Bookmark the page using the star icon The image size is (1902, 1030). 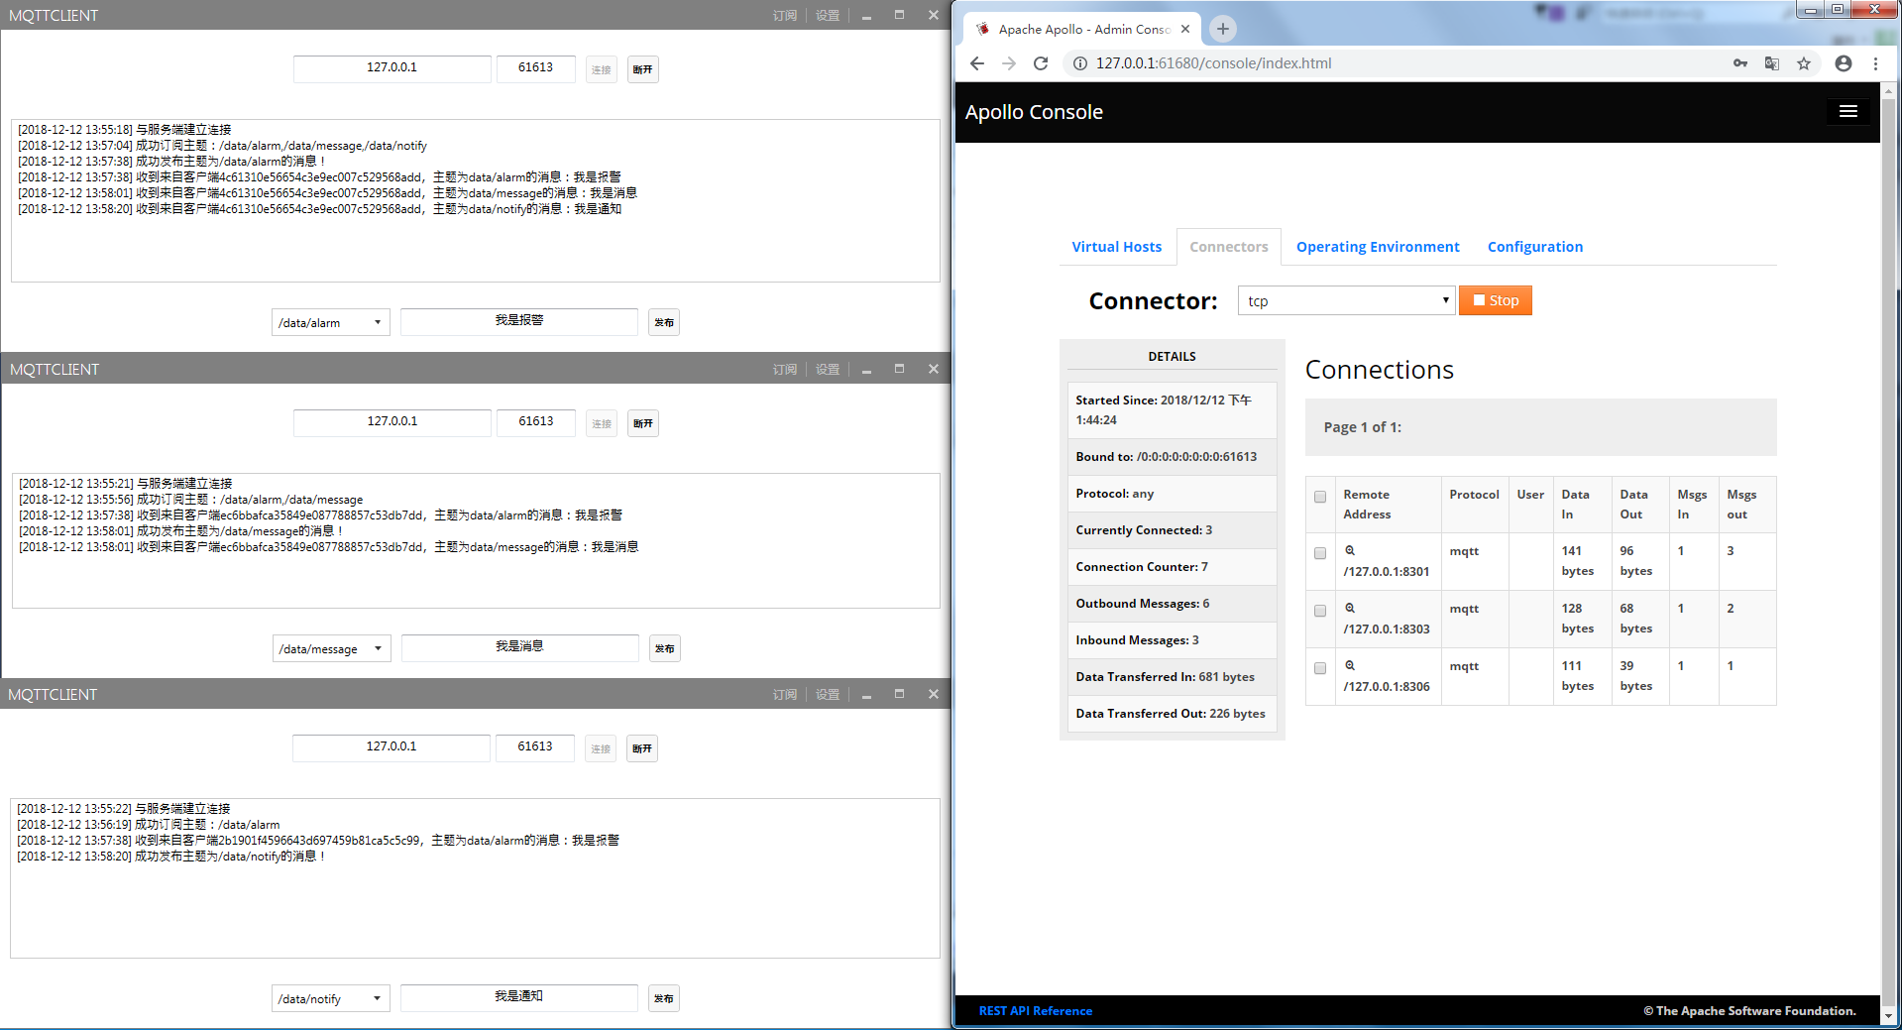1804,62
